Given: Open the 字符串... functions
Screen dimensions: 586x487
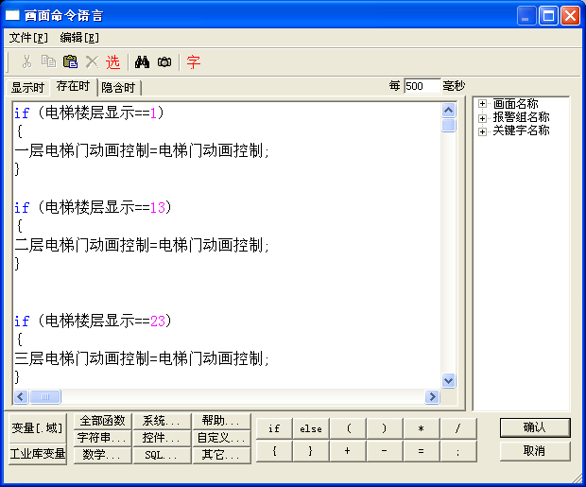Looking at the screenshot, I should click(102, 438).
